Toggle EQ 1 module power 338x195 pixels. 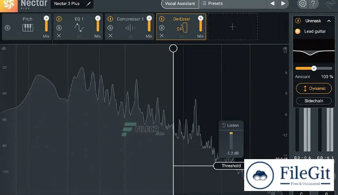59,19
